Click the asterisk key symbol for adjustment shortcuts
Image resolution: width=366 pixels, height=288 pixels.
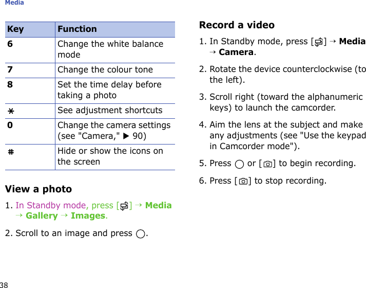click(10, 111)
